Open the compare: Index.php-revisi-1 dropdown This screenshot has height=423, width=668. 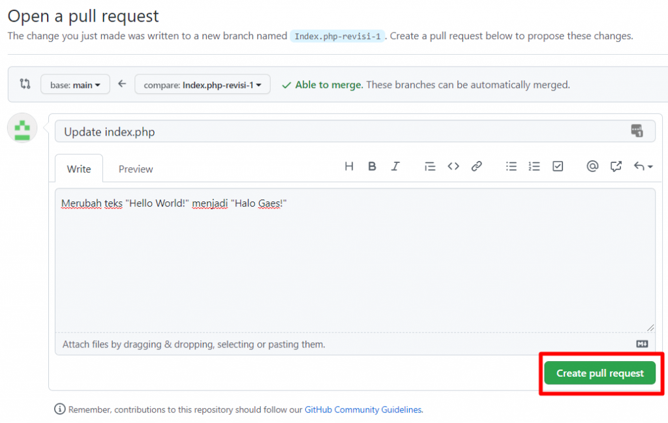point(202,85)
